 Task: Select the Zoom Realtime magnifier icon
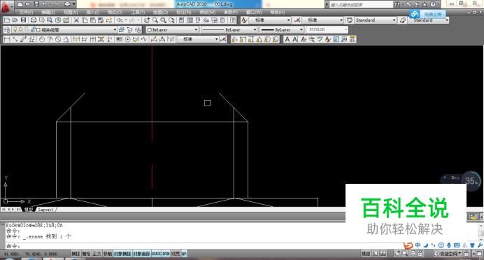click(x=155, y=20)
